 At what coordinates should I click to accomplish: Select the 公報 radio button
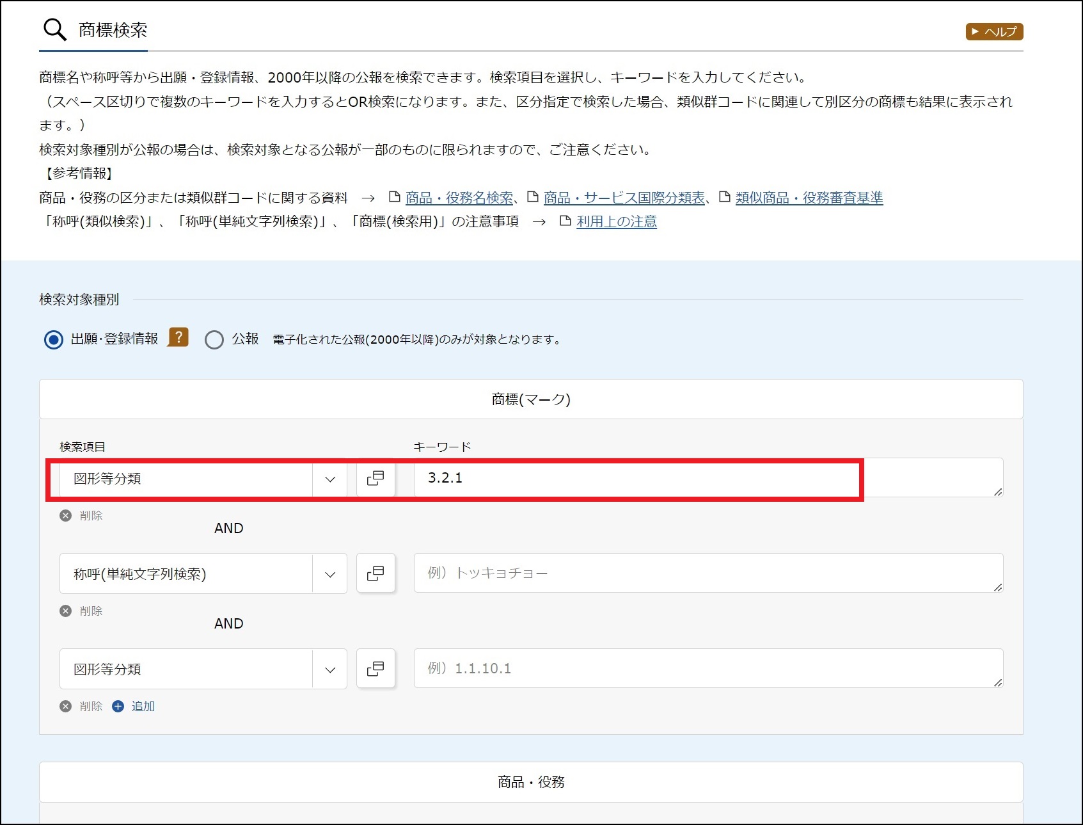point(214,340)
